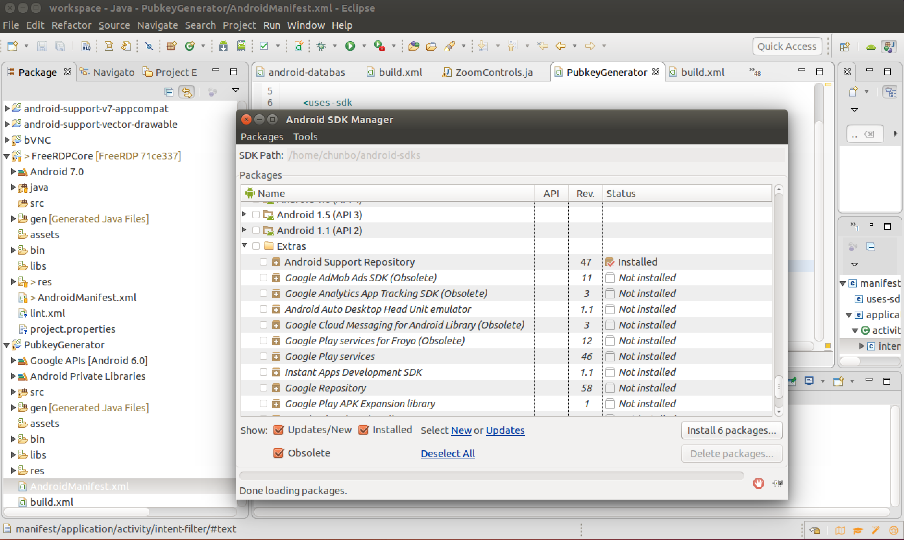904x540 pixels.
Task: Switch to the Java perspective icon top right
Action: pyautogui.click(x=889, y=46)
